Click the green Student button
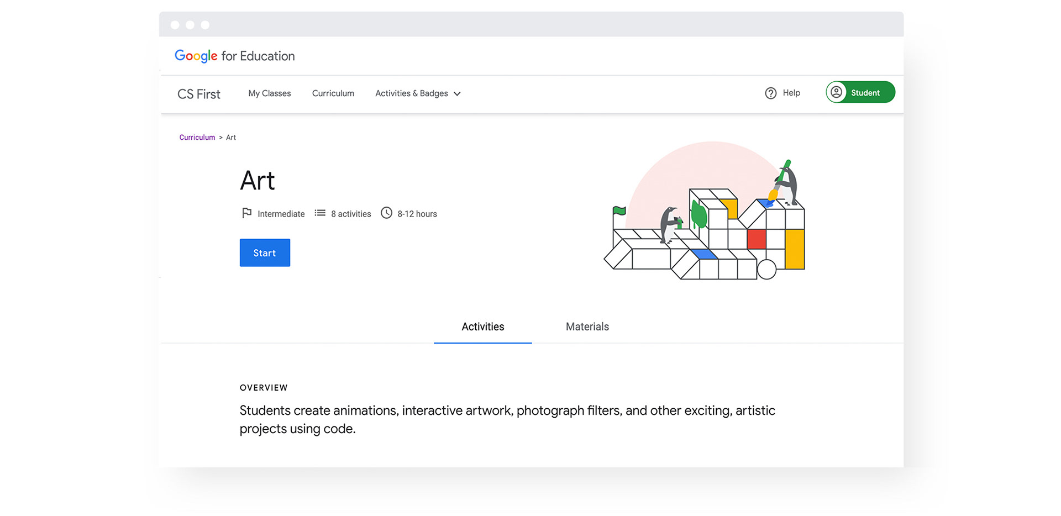1061x516 pixels. click(x=860, y=92)
